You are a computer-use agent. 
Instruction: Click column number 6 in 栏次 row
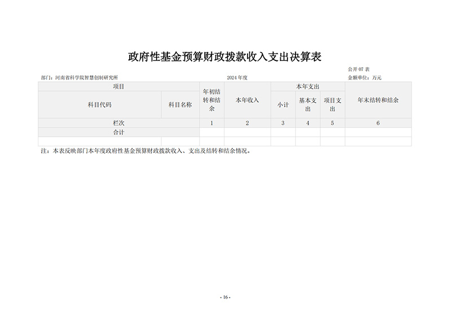(x=378, y=123)
